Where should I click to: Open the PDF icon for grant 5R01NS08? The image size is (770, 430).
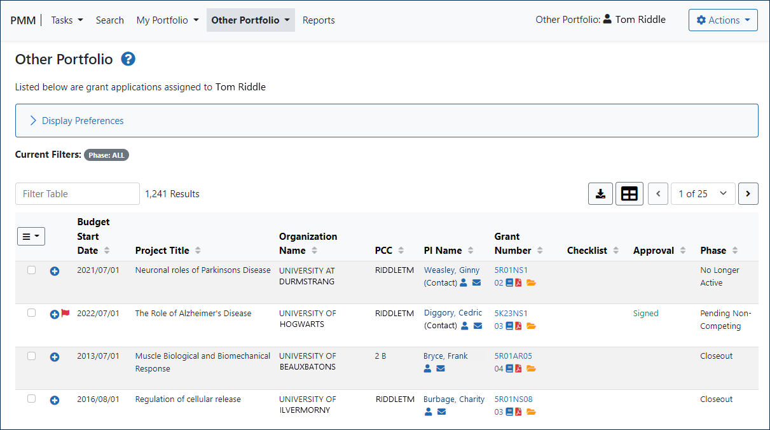[518, 412]
